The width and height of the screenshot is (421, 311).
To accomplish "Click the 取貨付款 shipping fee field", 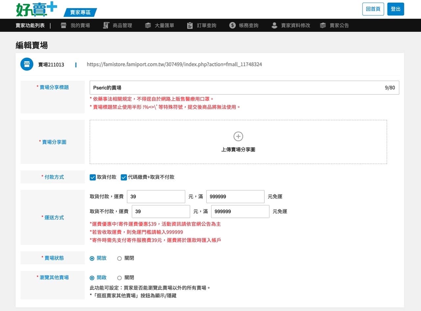I will 156,197.
